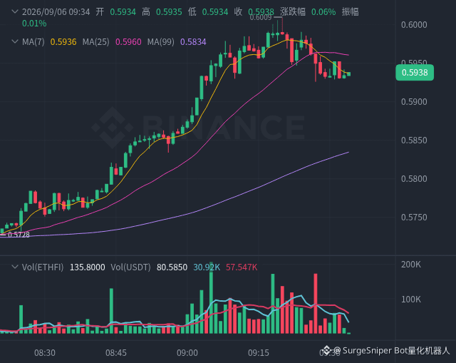
Task: Click the MA(99) indicator label
Action: (160, 42)
